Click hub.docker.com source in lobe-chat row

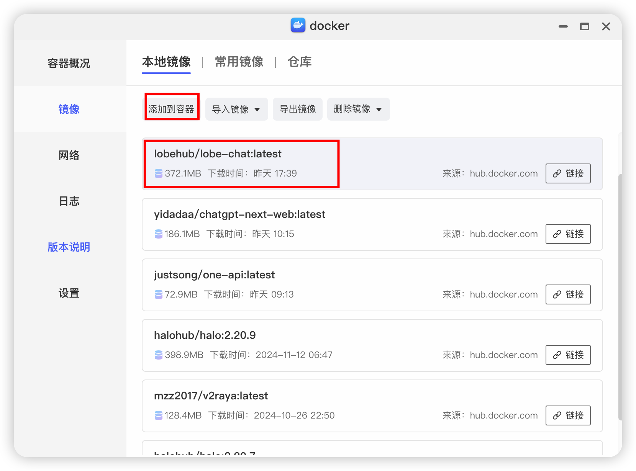(504, 173)
